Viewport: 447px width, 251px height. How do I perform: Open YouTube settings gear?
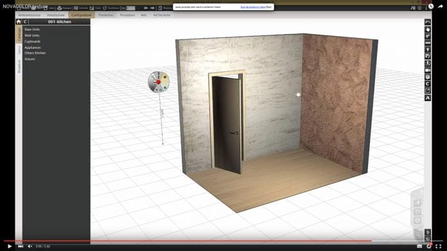(x=429, y=246)
